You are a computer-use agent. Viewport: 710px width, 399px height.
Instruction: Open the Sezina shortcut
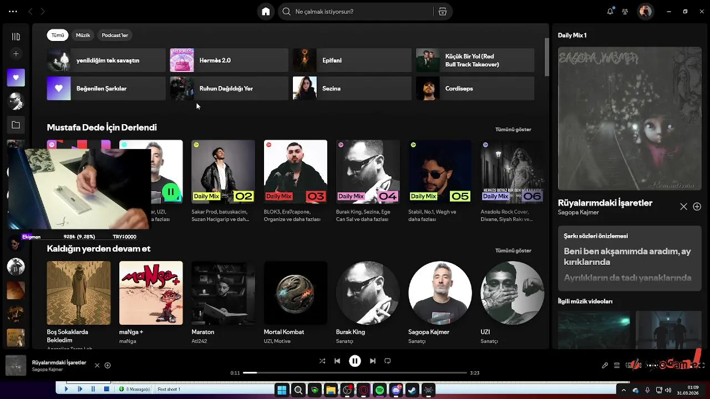352,89
